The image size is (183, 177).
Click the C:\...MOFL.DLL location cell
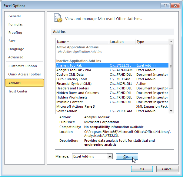pos(121,84)
